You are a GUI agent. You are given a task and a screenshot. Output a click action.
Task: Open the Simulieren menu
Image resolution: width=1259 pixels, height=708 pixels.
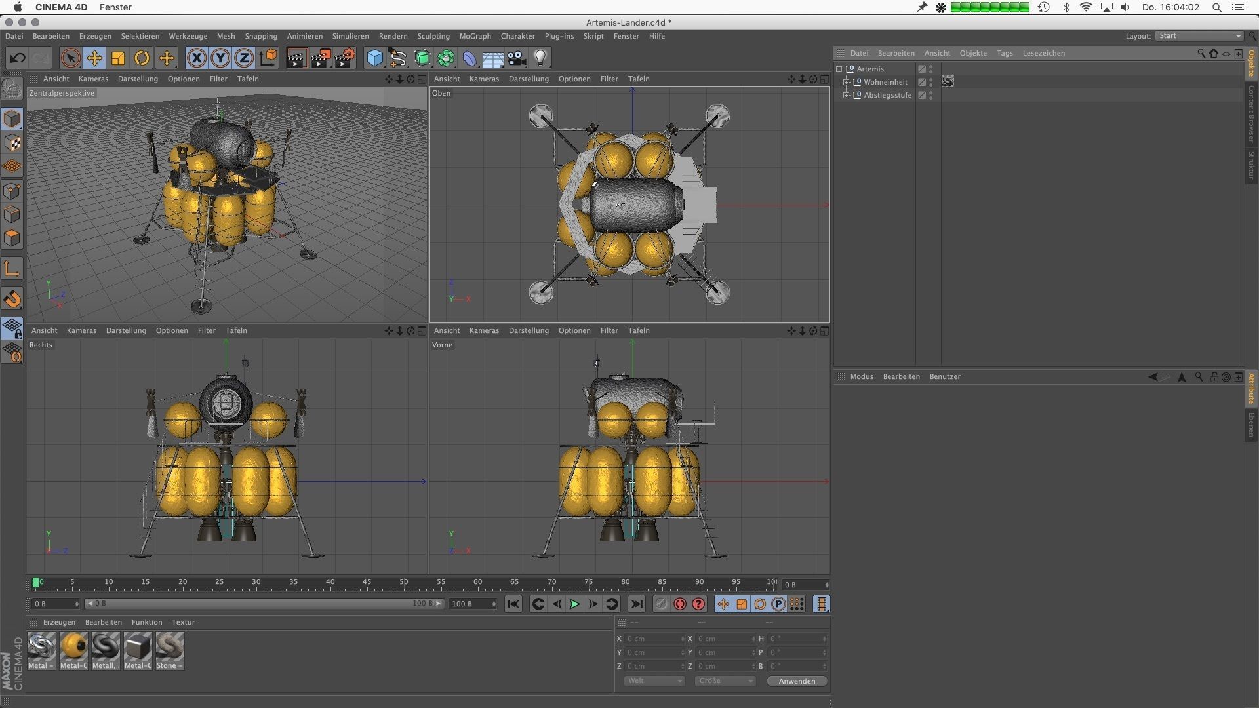pos(350,37)
